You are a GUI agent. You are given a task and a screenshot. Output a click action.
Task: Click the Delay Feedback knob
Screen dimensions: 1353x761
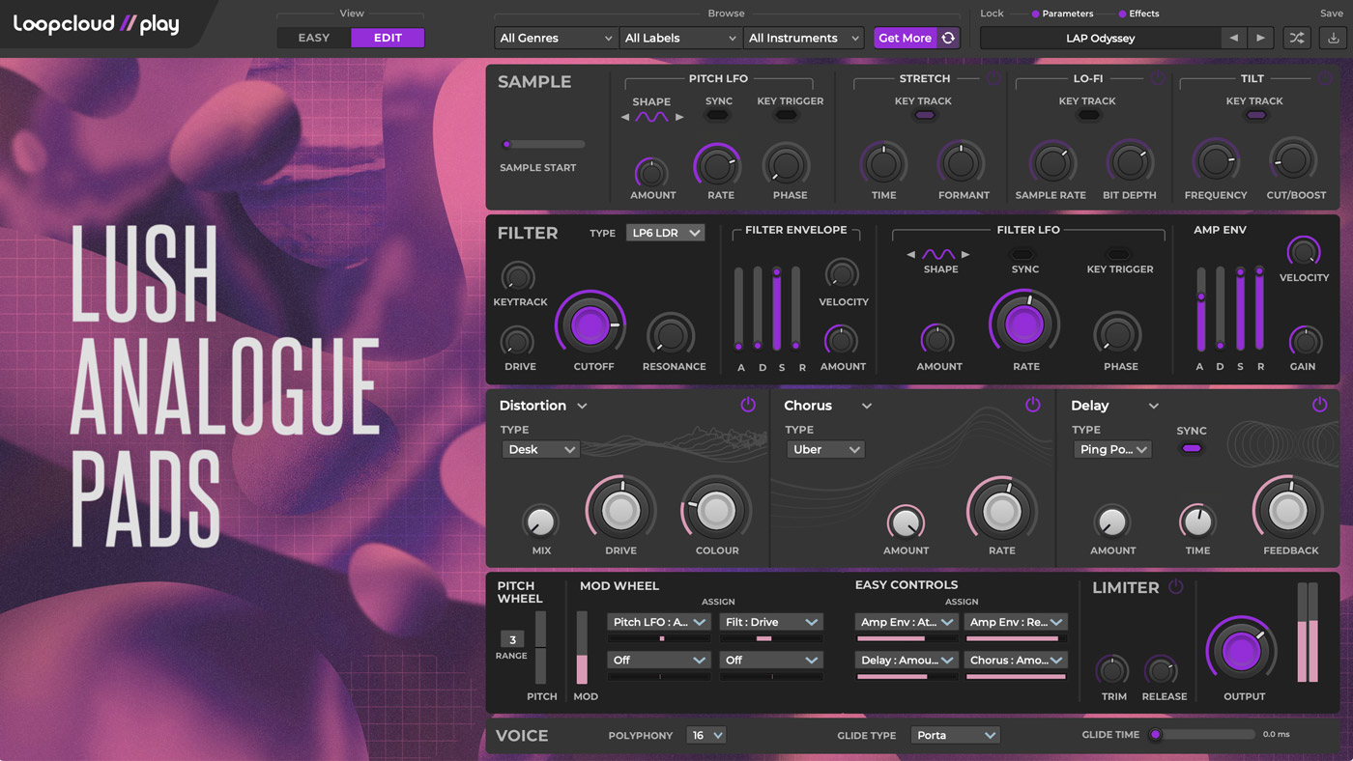click(x=1288, y=510)
